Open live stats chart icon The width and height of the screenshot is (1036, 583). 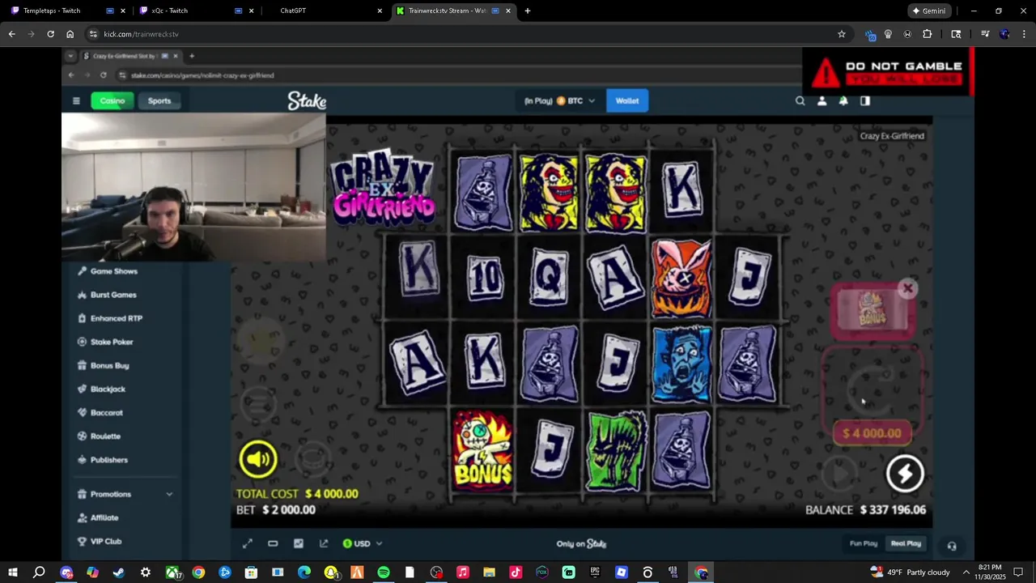tap(298, 543)
